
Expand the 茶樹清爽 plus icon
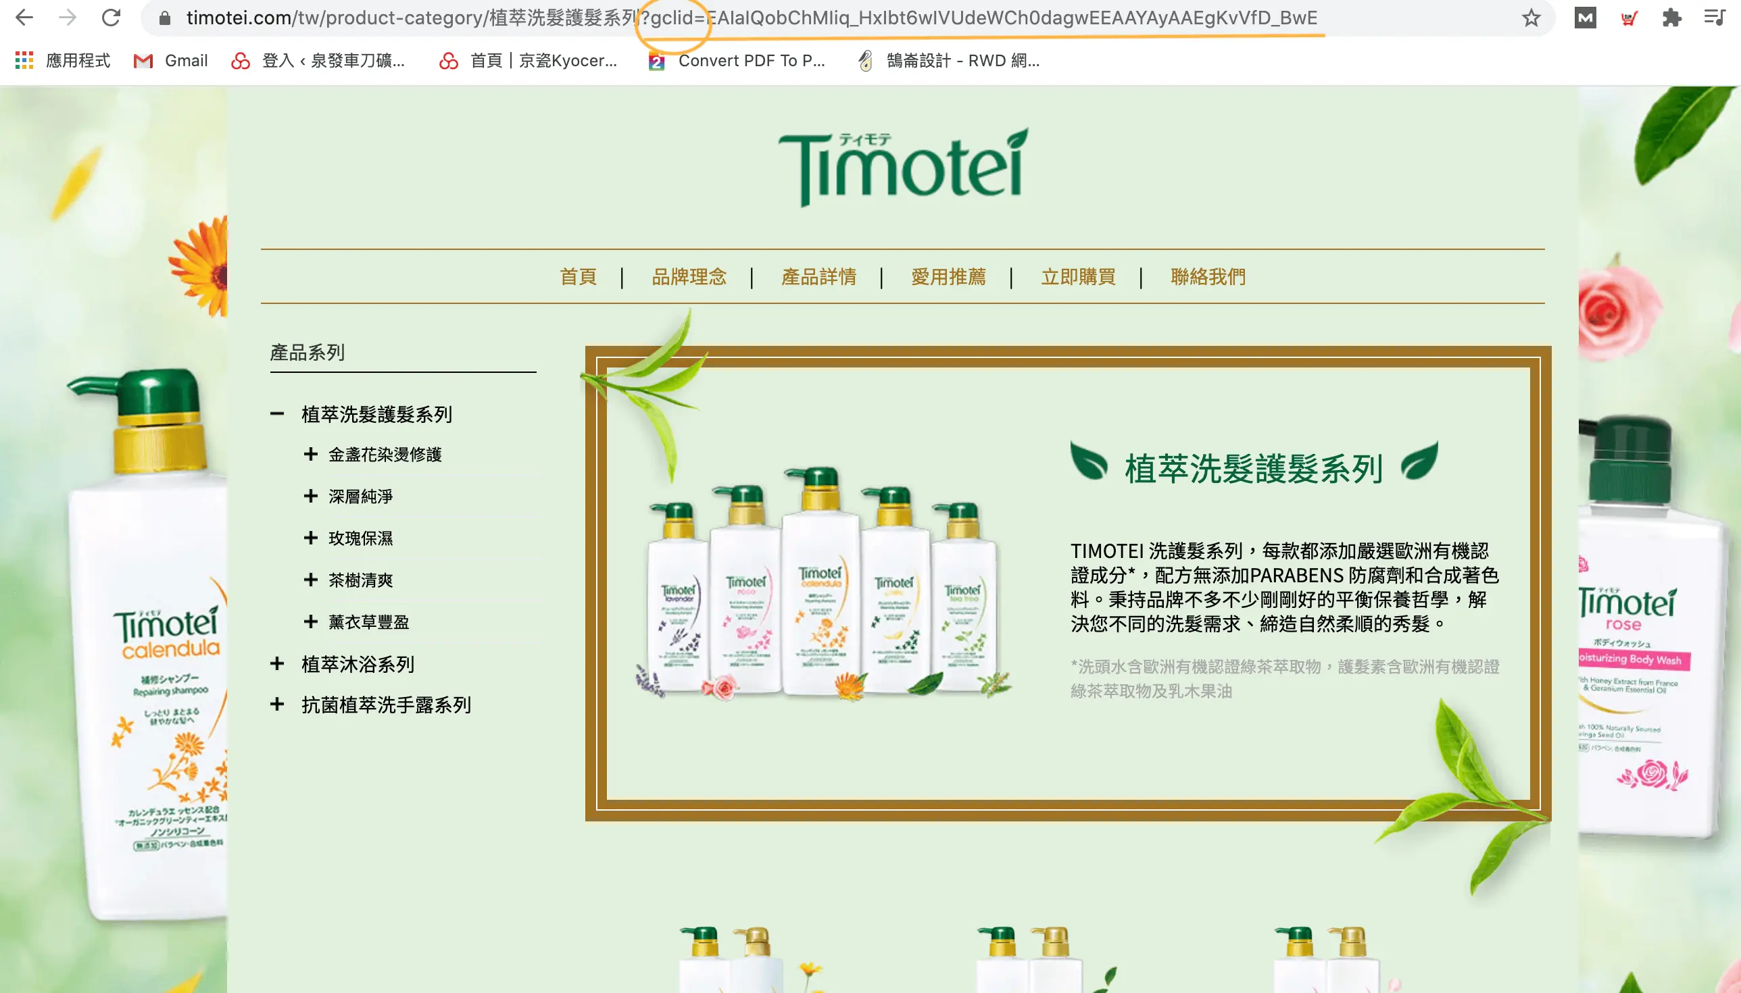pyautogui.click(x=311, y=580)
